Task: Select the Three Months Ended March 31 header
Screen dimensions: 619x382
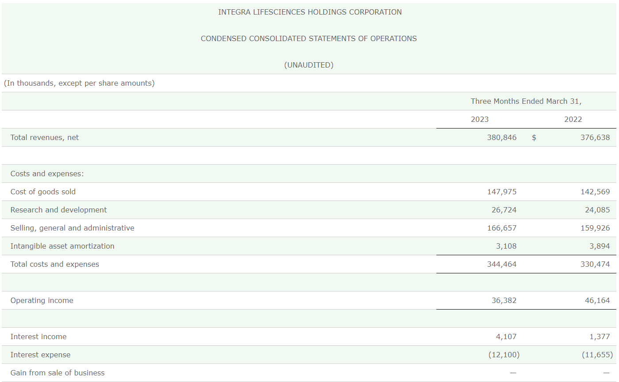Action: pyautogui.click(x=526, y=101)
